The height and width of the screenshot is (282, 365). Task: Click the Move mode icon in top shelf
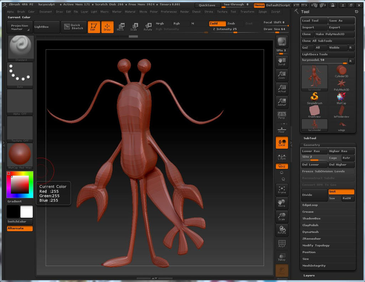[120, 27]
